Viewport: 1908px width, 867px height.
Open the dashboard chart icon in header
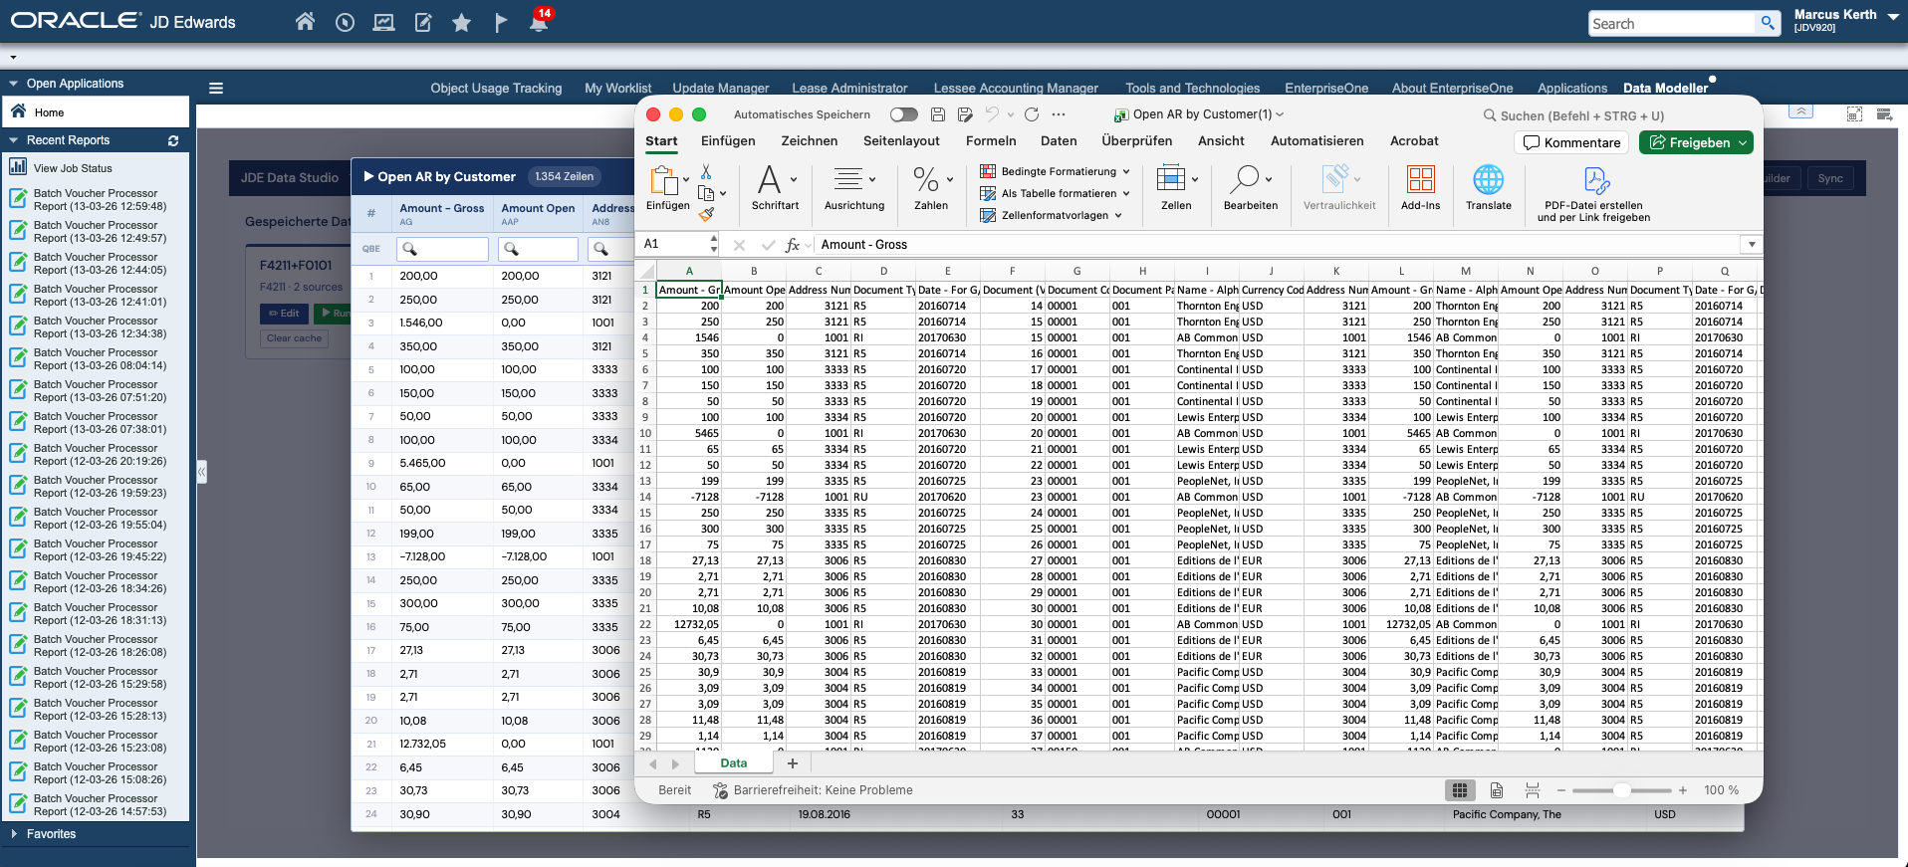(x=383, y=22)
